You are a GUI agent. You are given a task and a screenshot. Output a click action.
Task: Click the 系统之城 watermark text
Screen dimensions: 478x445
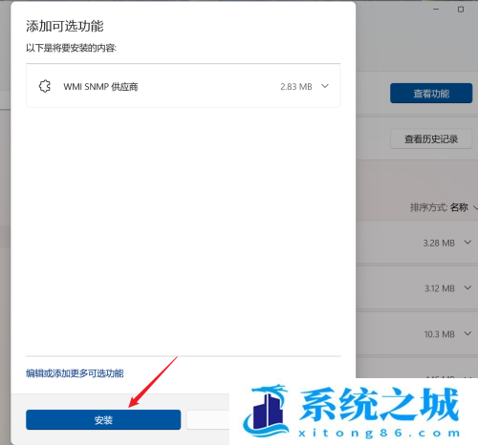pos(380,404)
